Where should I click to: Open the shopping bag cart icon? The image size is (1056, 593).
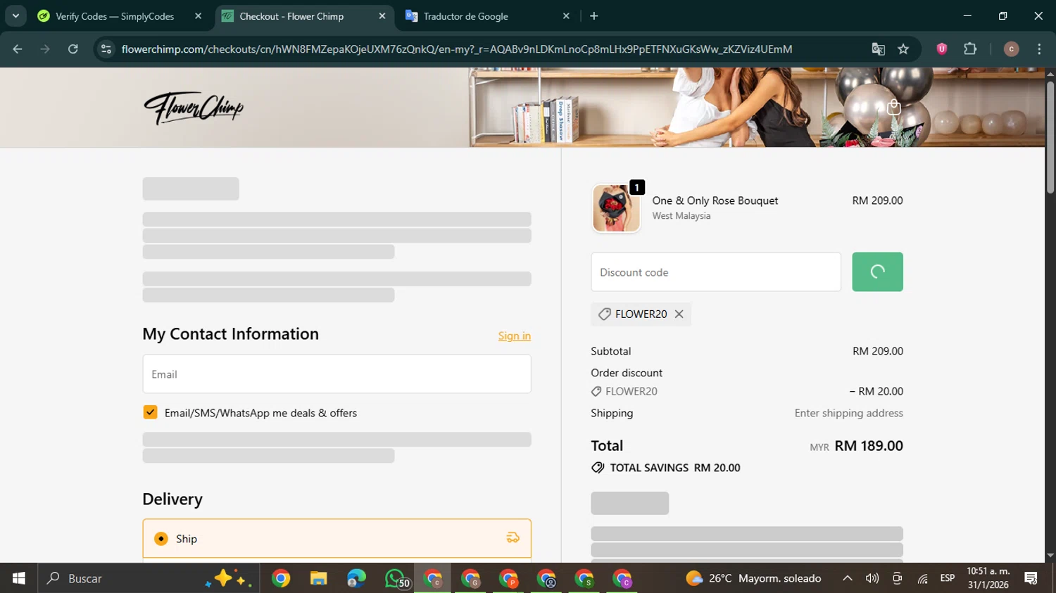pyautogui.click(x=894, y=107)
